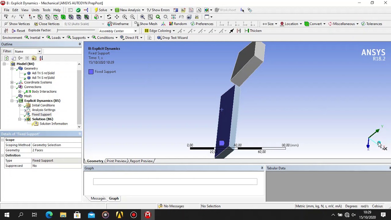The height and width of the screenshot is (220, 391).
Task: Click the Refresh tree icon in Outline
Action: (x=6, y=58)
